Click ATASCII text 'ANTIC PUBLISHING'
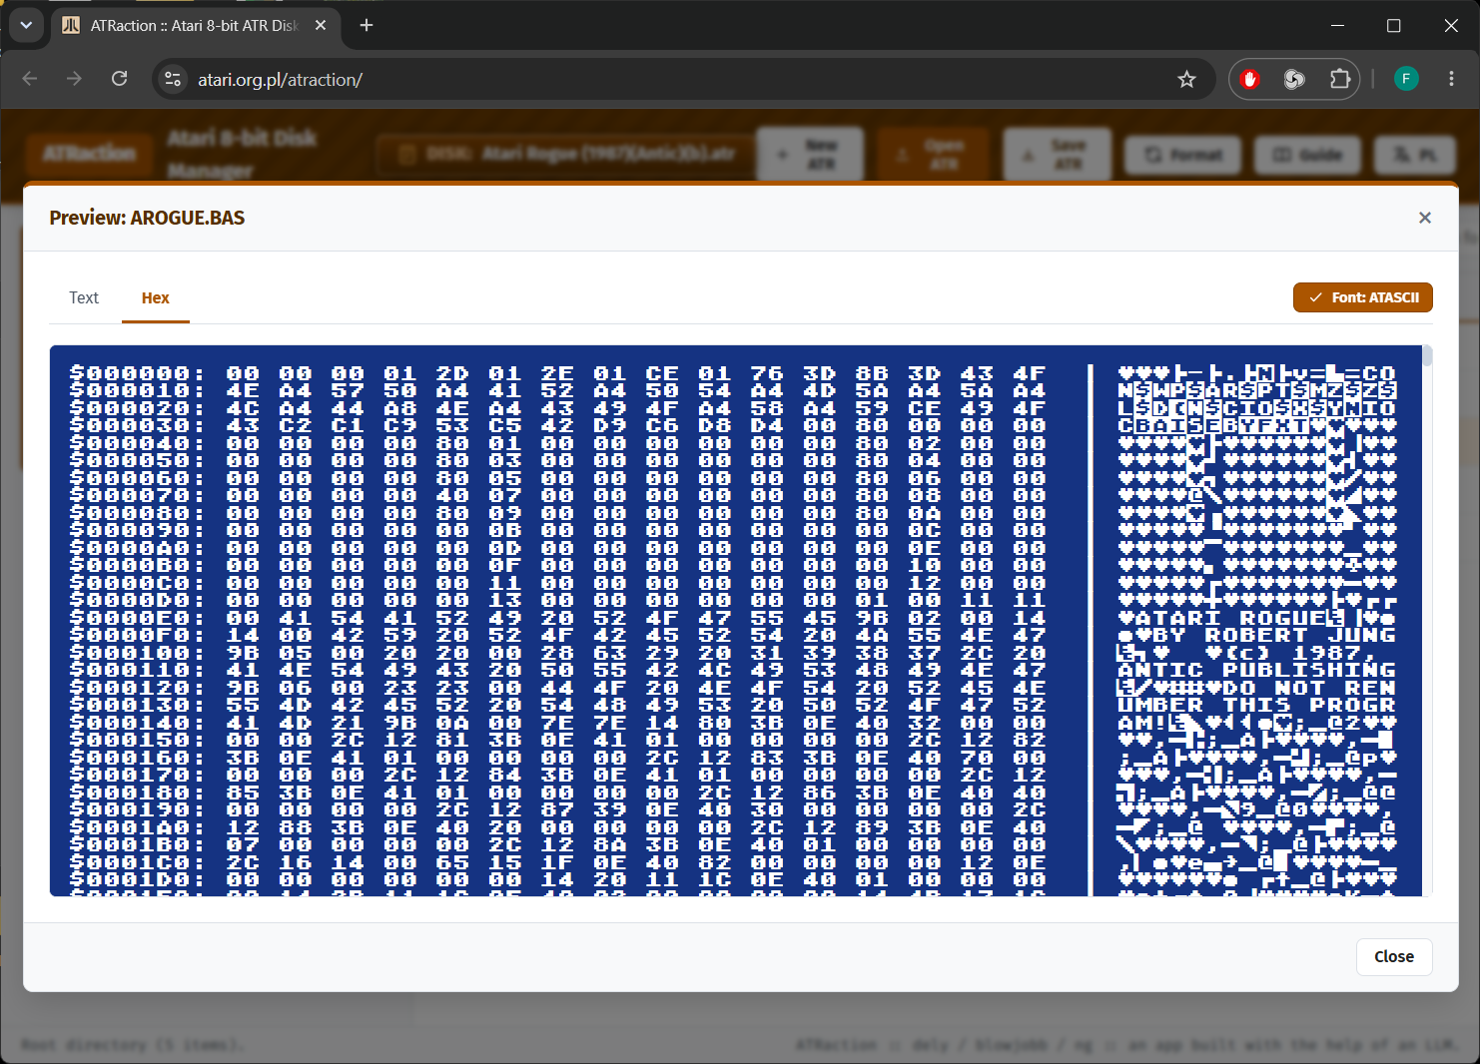 pos(1256,670)
